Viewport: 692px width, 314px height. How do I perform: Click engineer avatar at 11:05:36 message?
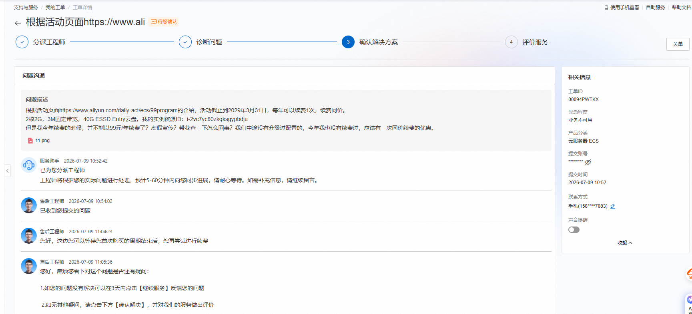coord(29,266)
